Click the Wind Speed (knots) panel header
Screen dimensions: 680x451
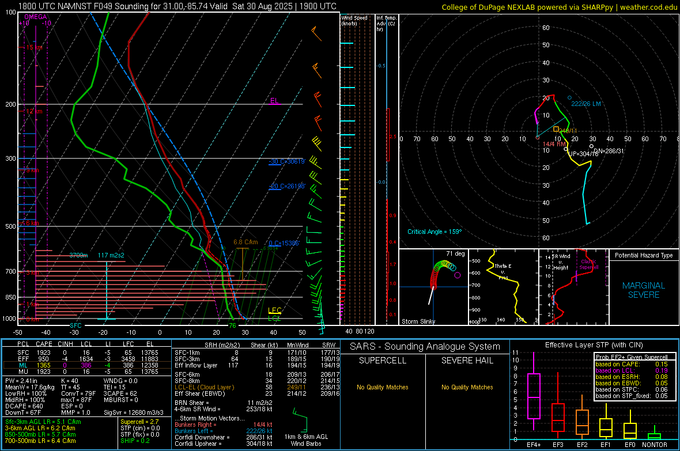point(354,20)
